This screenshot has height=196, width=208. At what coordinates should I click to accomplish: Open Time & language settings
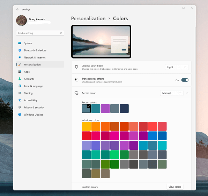40,86
